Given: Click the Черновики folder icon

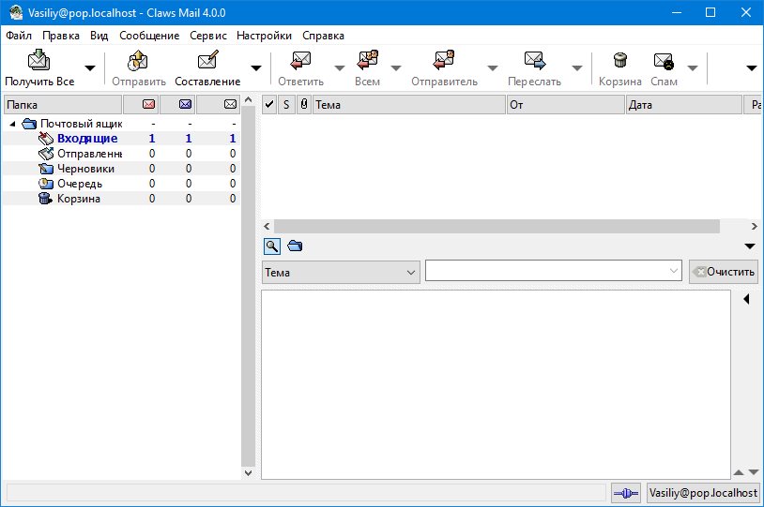Looking at the screenshot, I should coord(46,169).
